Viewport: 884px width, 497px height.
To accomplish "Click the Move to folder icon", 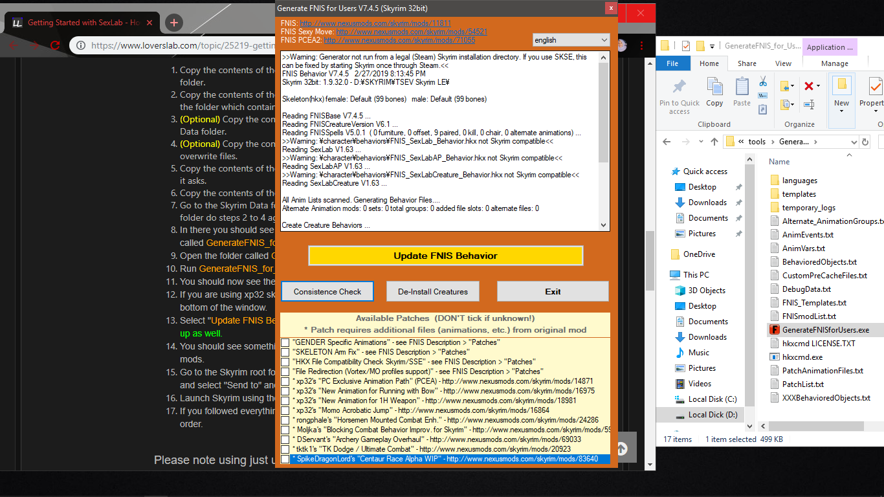I will 785,86.
